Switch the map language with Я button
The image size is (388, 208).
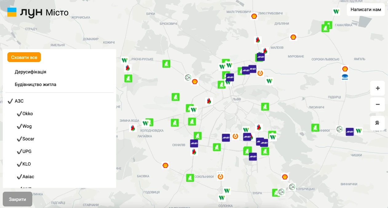(x=378, y=123)
